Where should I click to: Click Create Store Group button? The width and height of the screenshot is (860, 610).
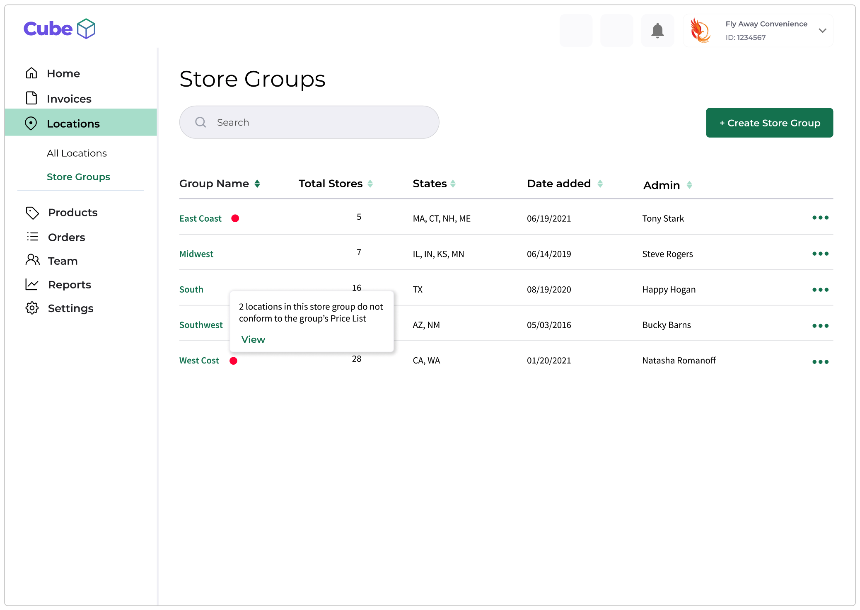coord(769,123)
